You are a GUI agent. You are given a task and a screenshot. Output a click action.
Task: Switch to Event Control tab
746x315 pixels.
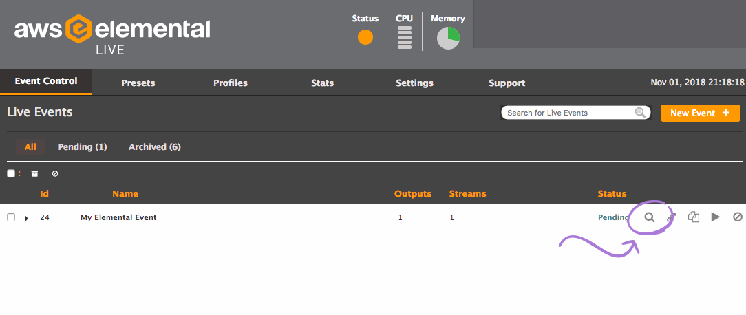[46, 81]
